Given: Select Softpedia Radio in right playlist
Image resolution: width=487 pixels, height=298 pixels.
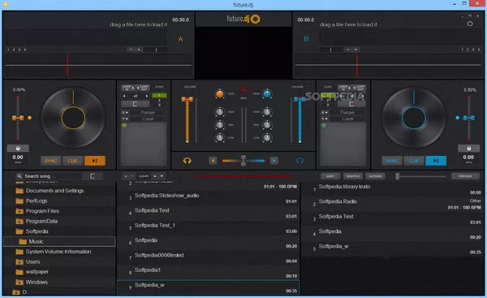Looking at the screenshot, I should coord(393,204).
